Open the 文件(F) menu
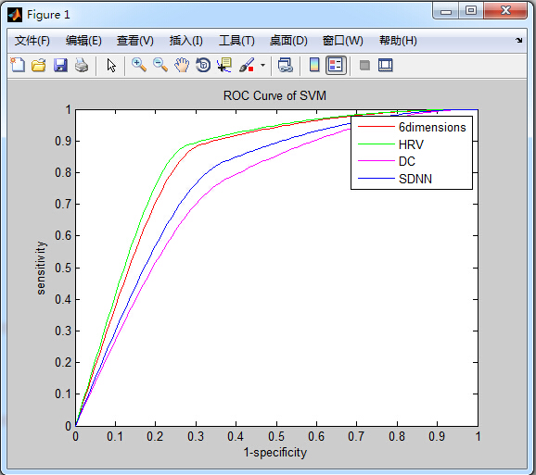Viewport: 536px width, 475px height. click(x=32, y=41)
